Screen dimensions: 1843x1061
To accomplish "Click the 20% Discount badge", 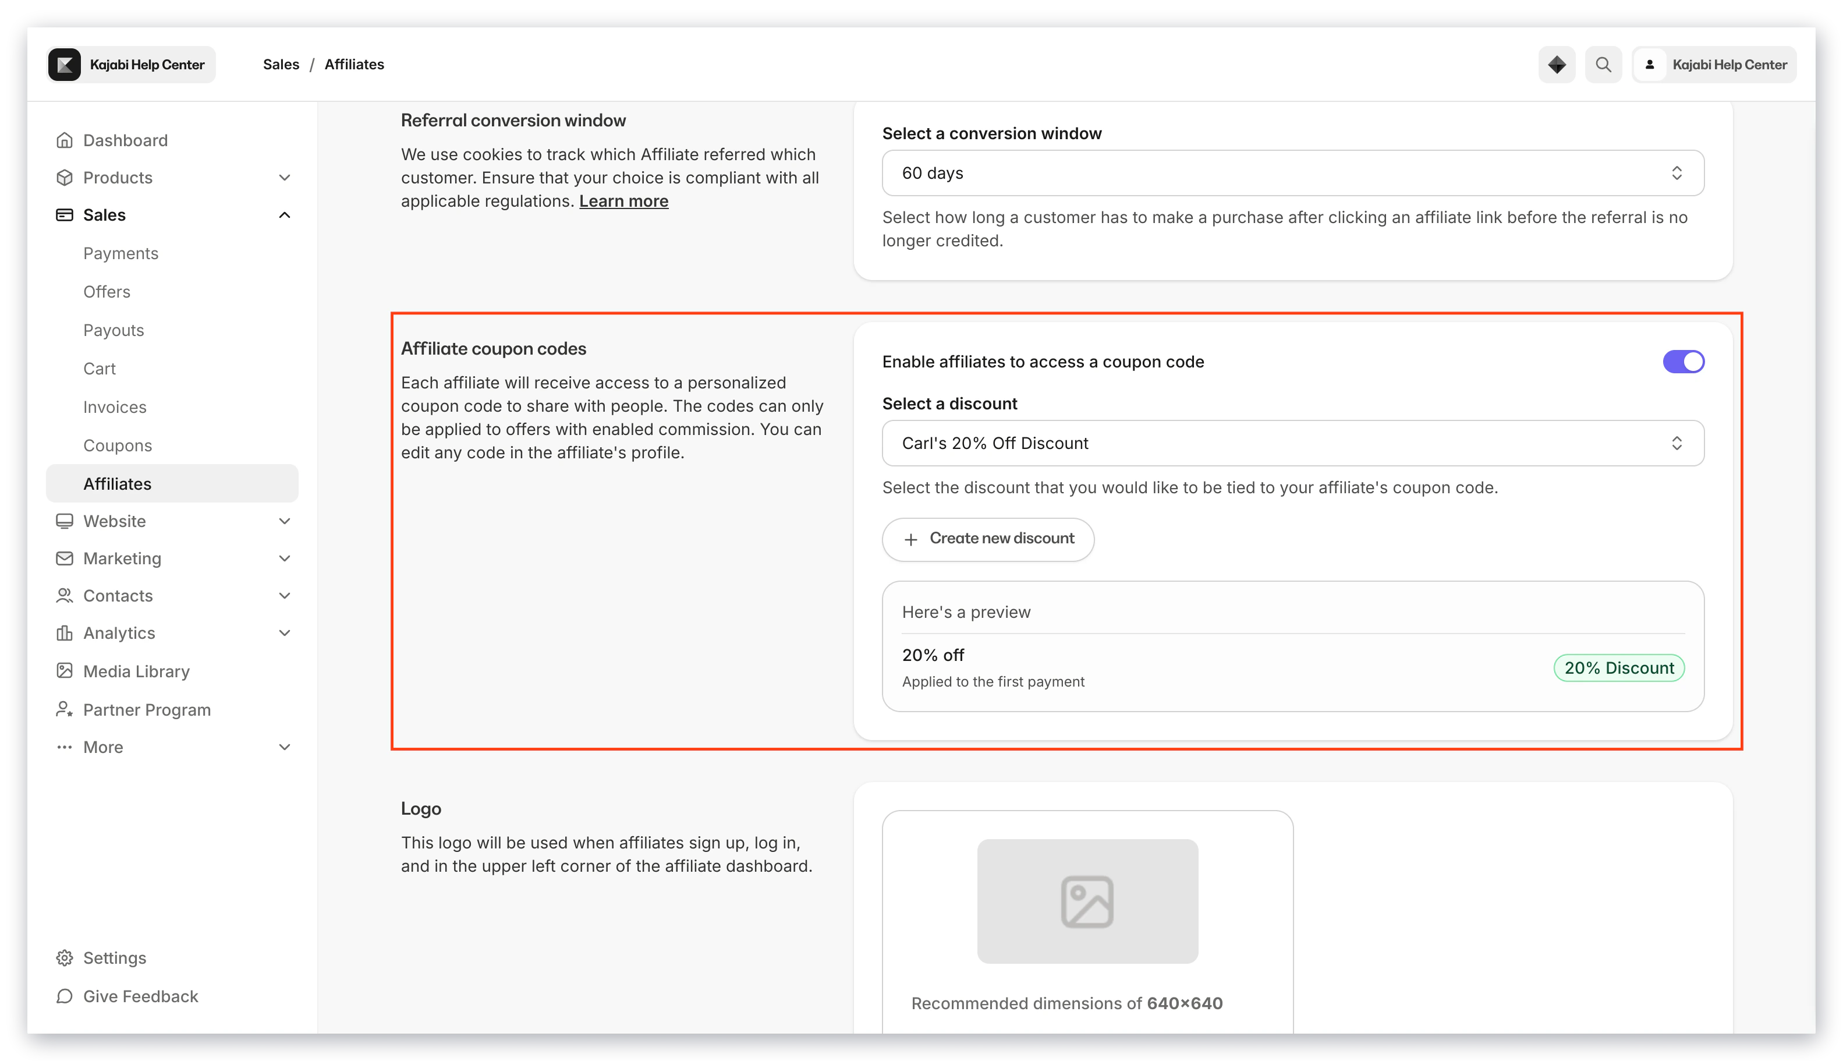I will [1619, 667].
